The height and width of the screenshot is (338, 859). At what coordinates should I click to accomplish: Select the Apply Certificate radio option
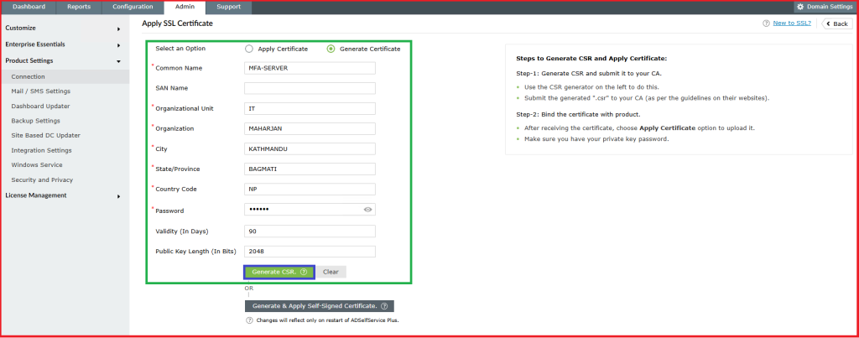(x=249, y=49)
